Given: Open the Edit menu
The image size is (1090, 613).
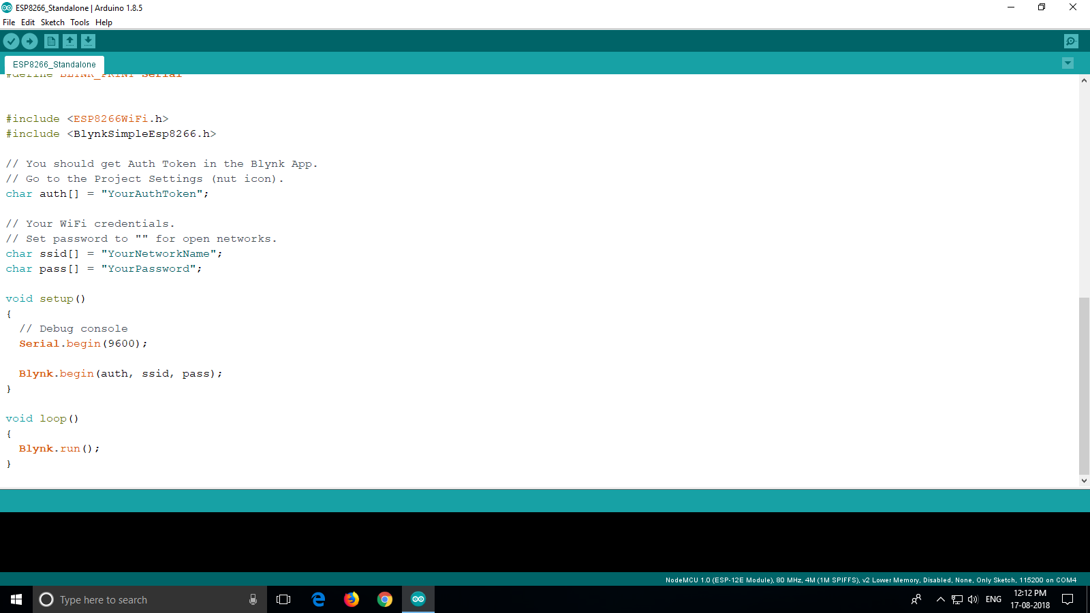Looking at the screenshot, I should pyautogui.click(x=28, y=22).
